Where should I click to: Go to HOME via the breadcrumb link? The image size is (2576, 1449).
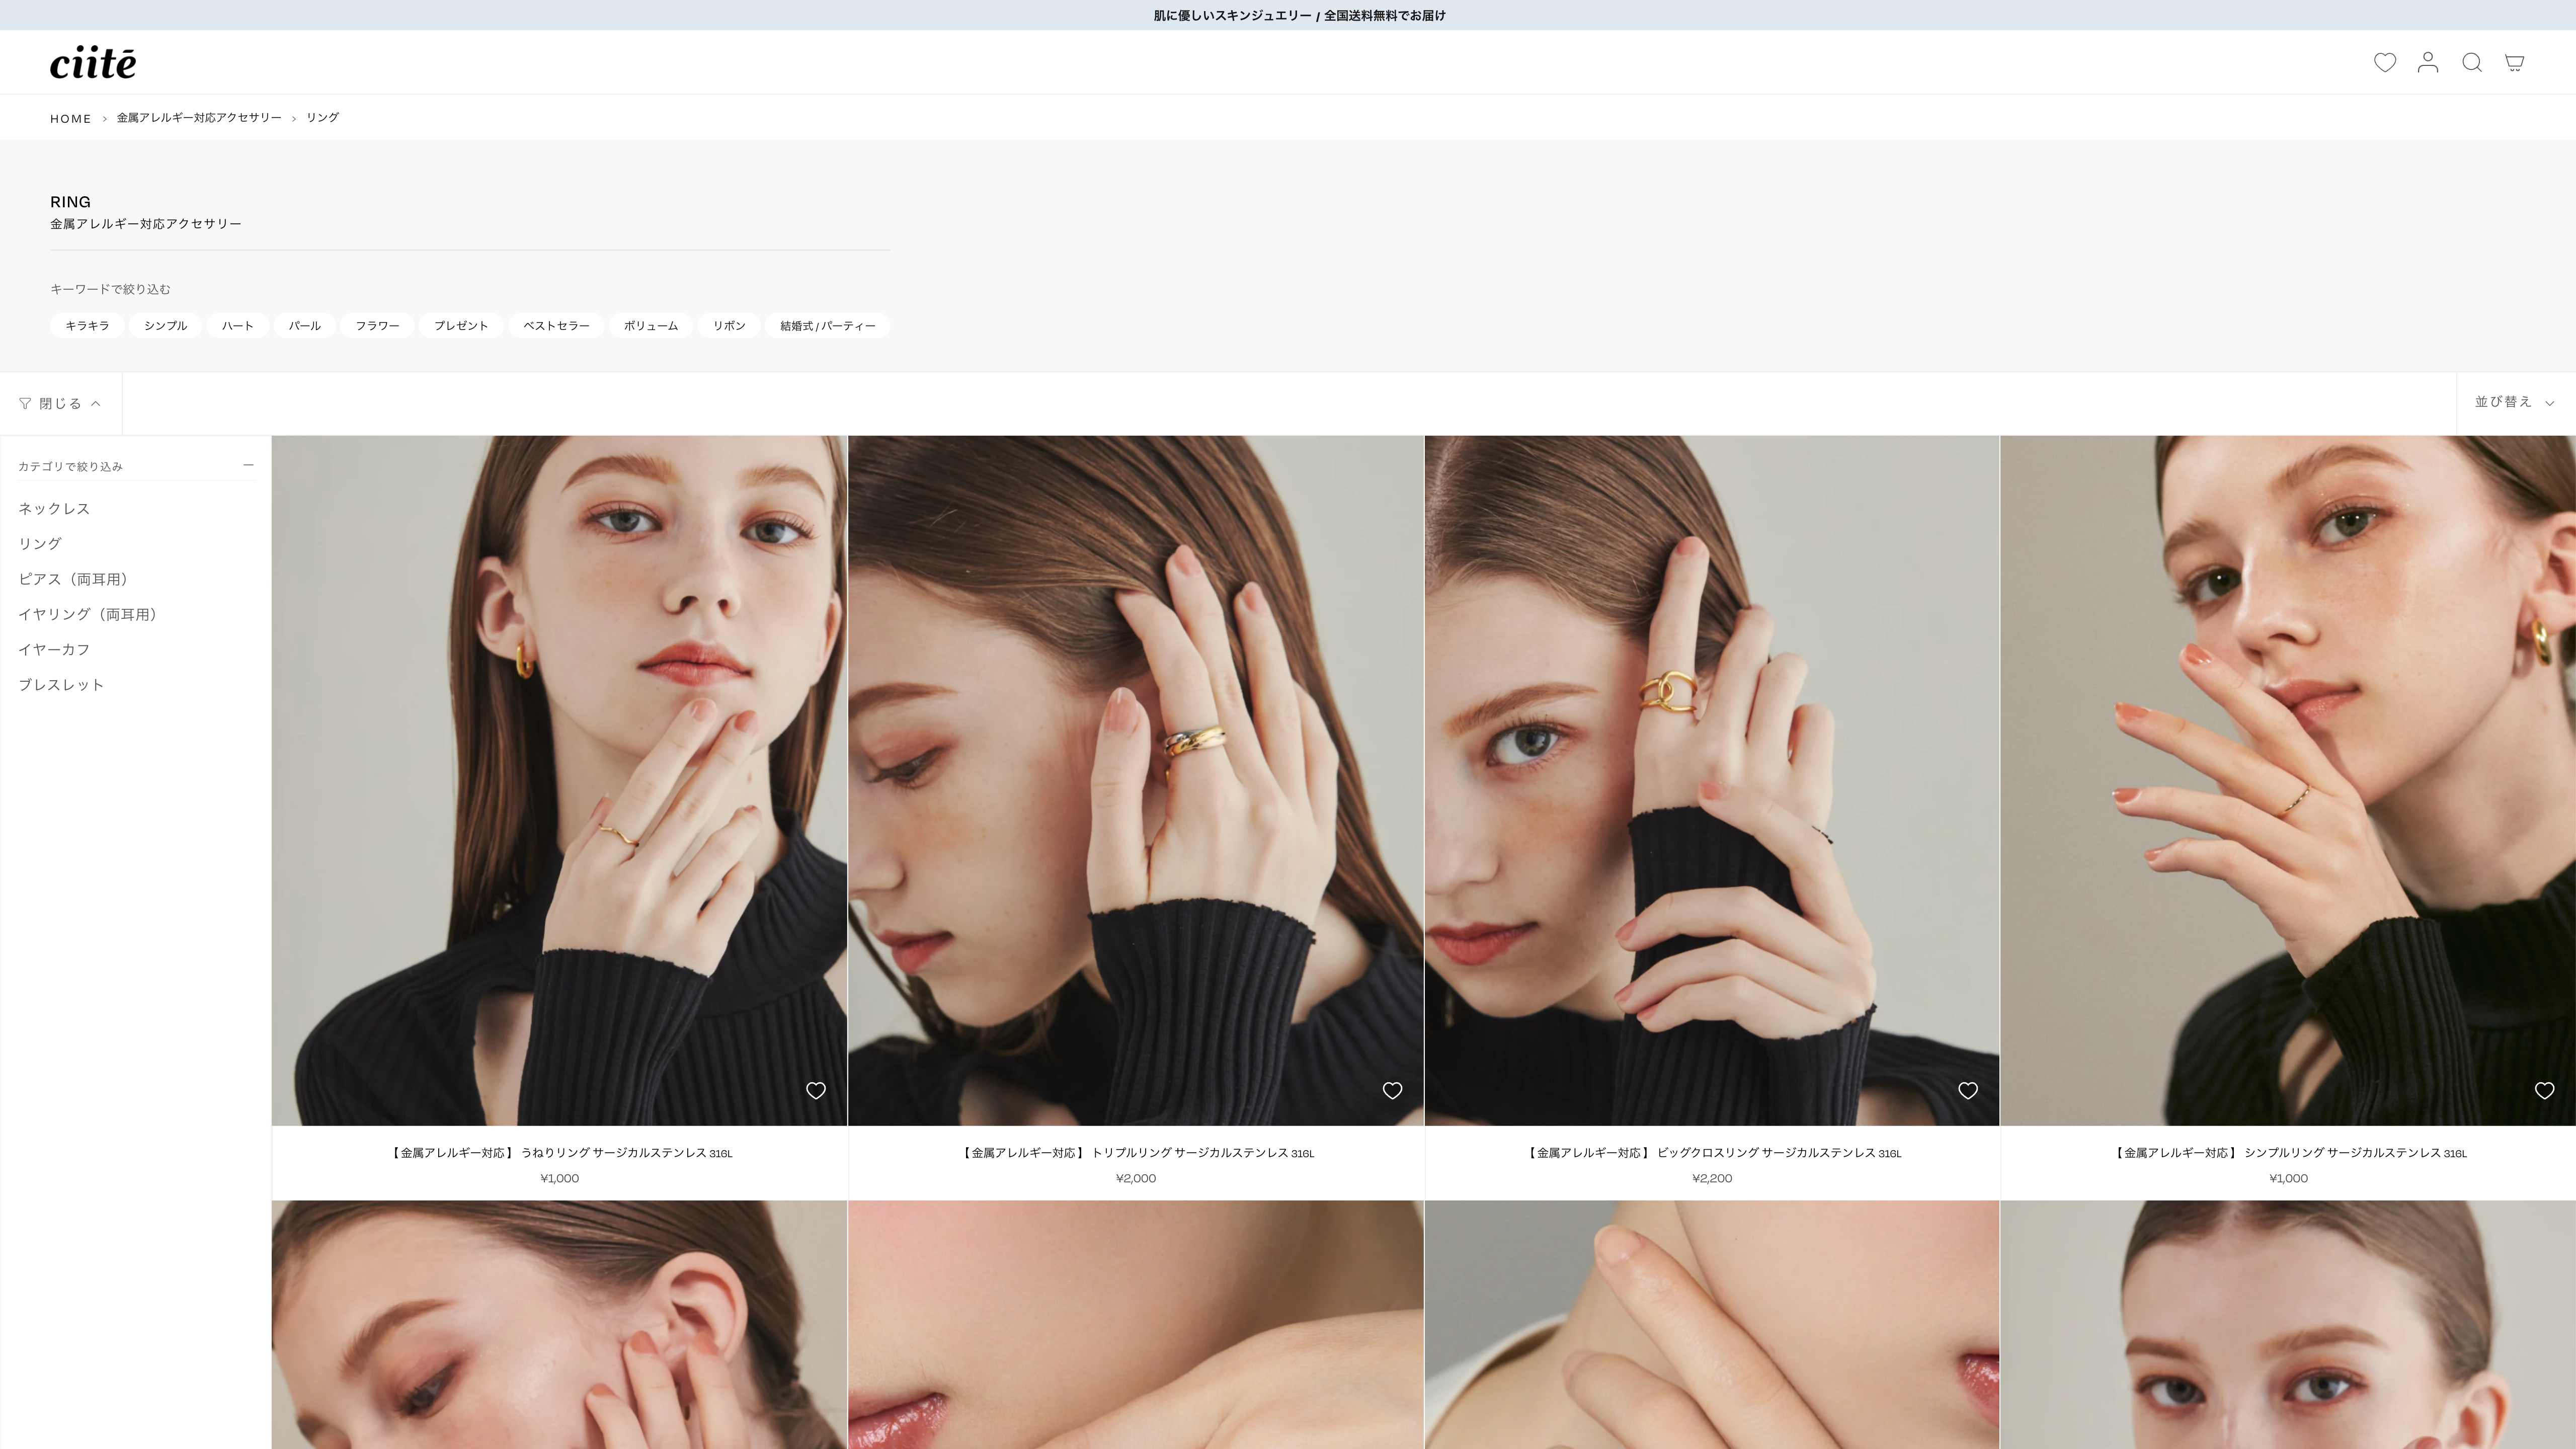click(70, 118)
